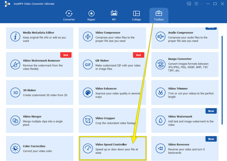
Task: Click the Video Enhancer palette icon
Action: click(88, 93)
